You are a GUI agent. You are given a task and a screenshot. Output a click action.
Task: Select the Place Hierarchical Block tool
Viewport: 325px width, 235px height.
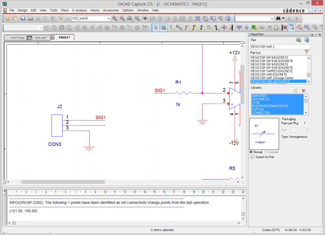coord(254,28)
